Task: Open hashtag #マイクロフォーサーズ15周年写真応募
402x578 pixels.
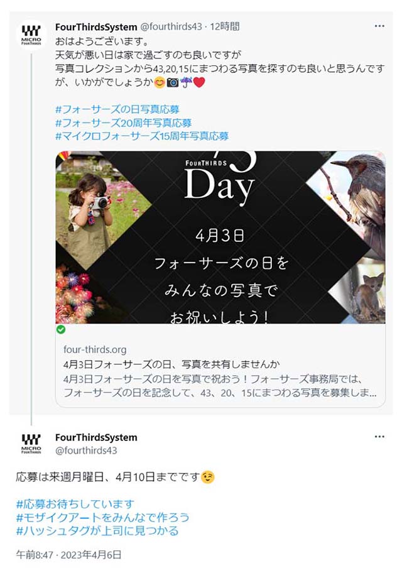Action: (142, 136)
